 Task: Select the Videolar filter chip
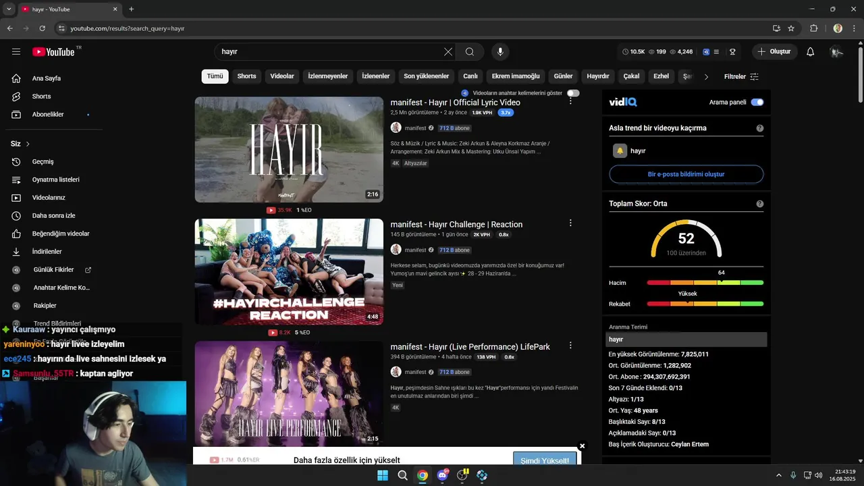[282, 76]
